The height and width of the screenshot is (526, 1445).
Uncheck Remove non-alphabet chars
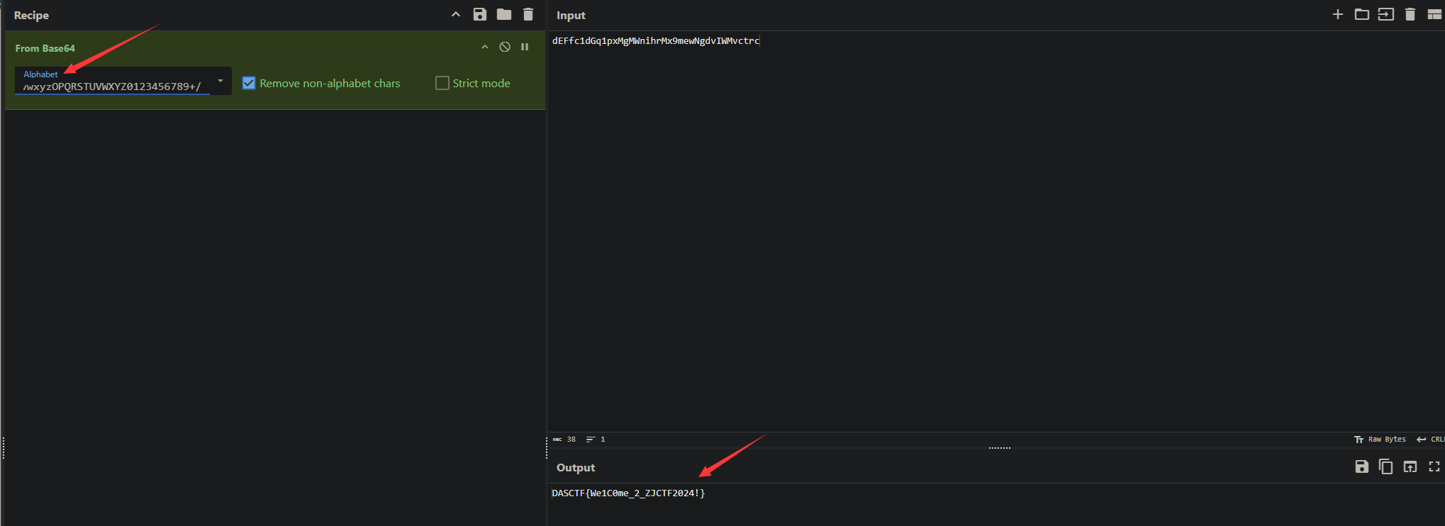pyautogui.click(x=249, y=83)
